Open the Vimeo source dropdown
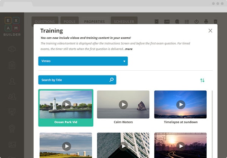 83,61
